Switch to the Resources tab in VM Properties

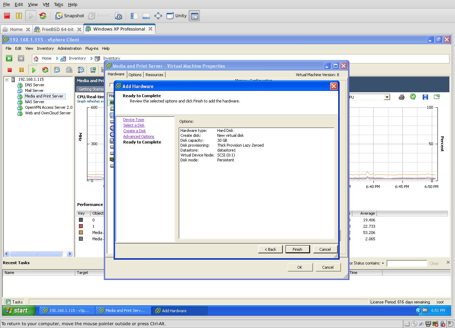click(154, 74)
